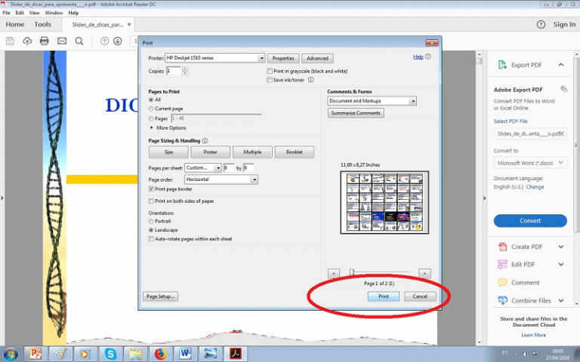This screenshot has width=580, height=362.
Task: Click the cloud upload toolbar icon
Action: tap(28, 41)
